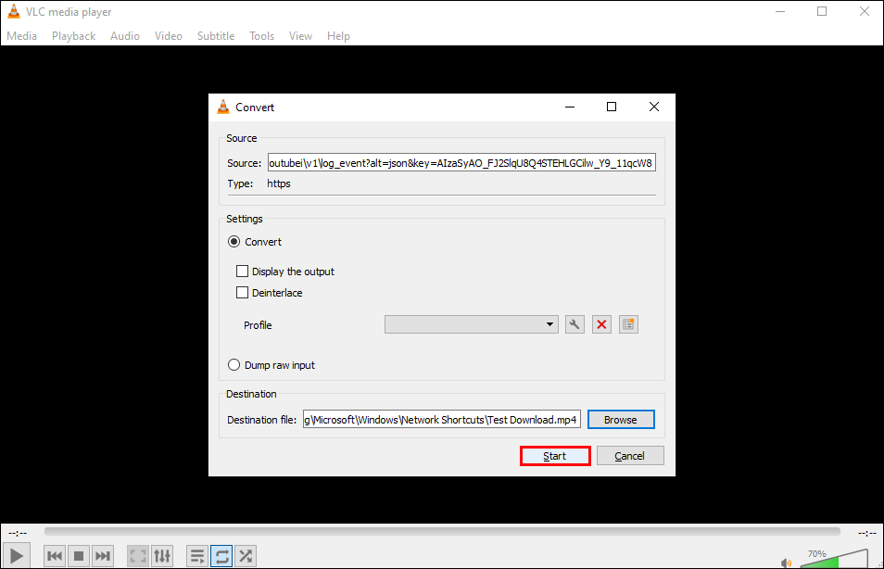Create a new profile with the list icon
This screenshot has height=569, width=884.
tap(628, 324)
